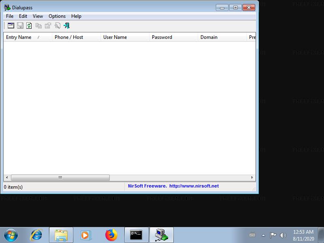Click the volume speaker tray icon
Viewport: 324px width, 243px height.
tap(283, 235)
